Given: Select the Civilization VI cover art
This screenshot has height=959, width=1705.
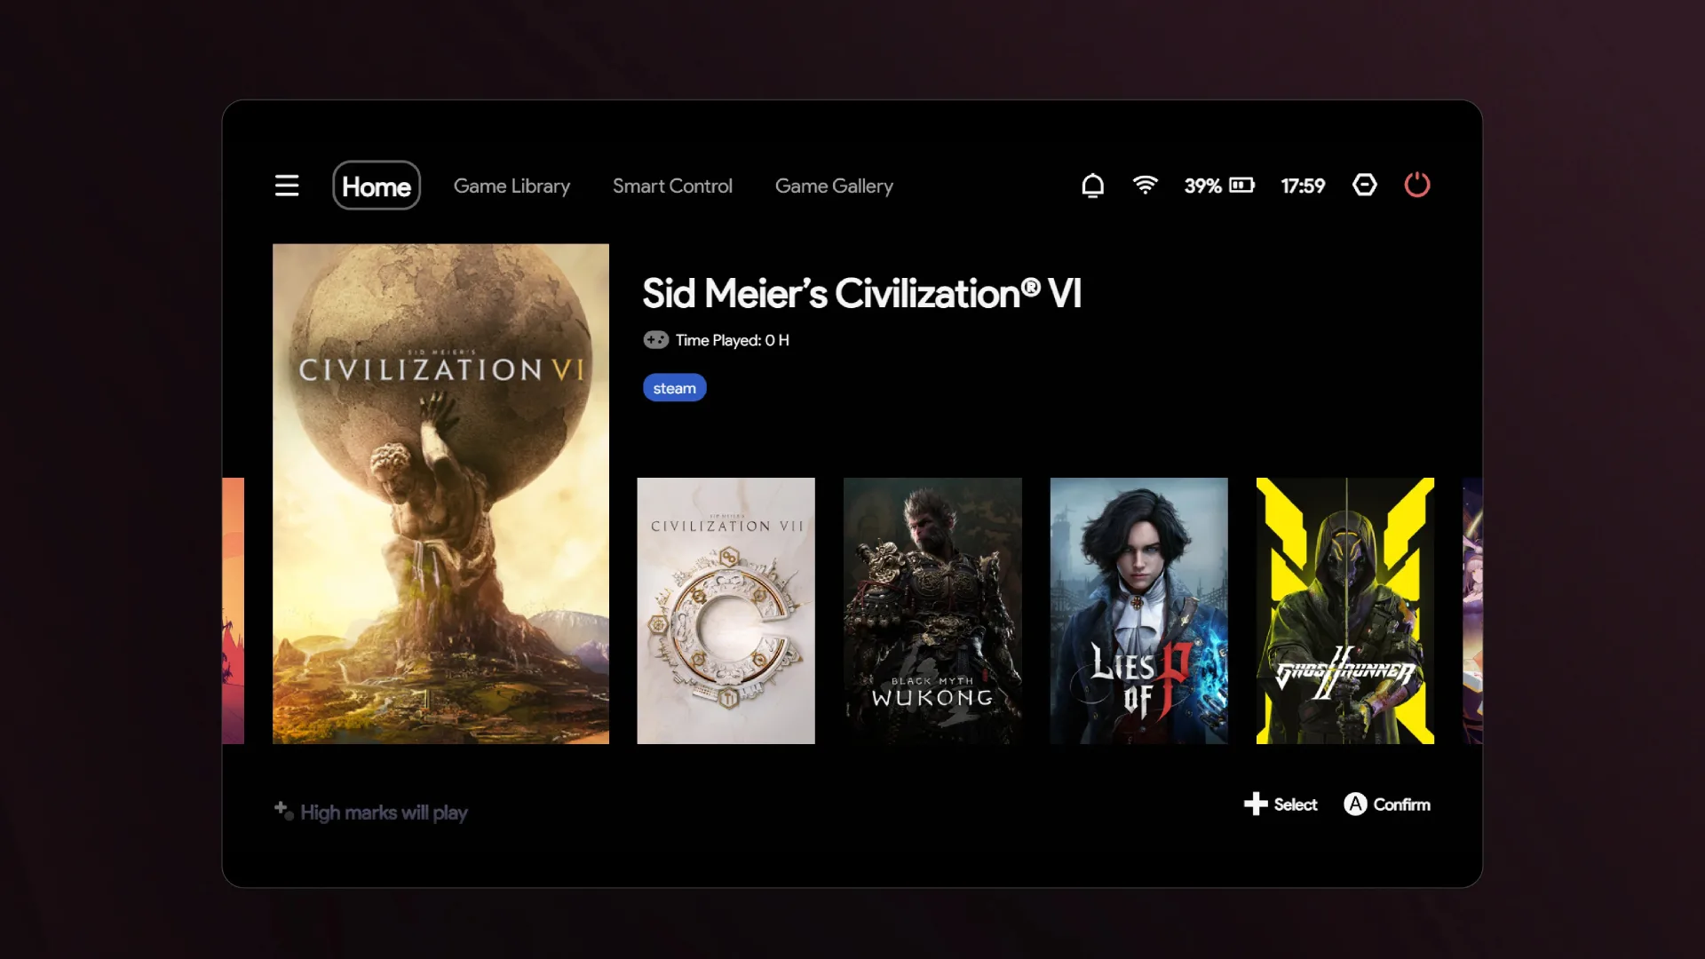Looking at the screenshot, I should (x=440, y=494).
